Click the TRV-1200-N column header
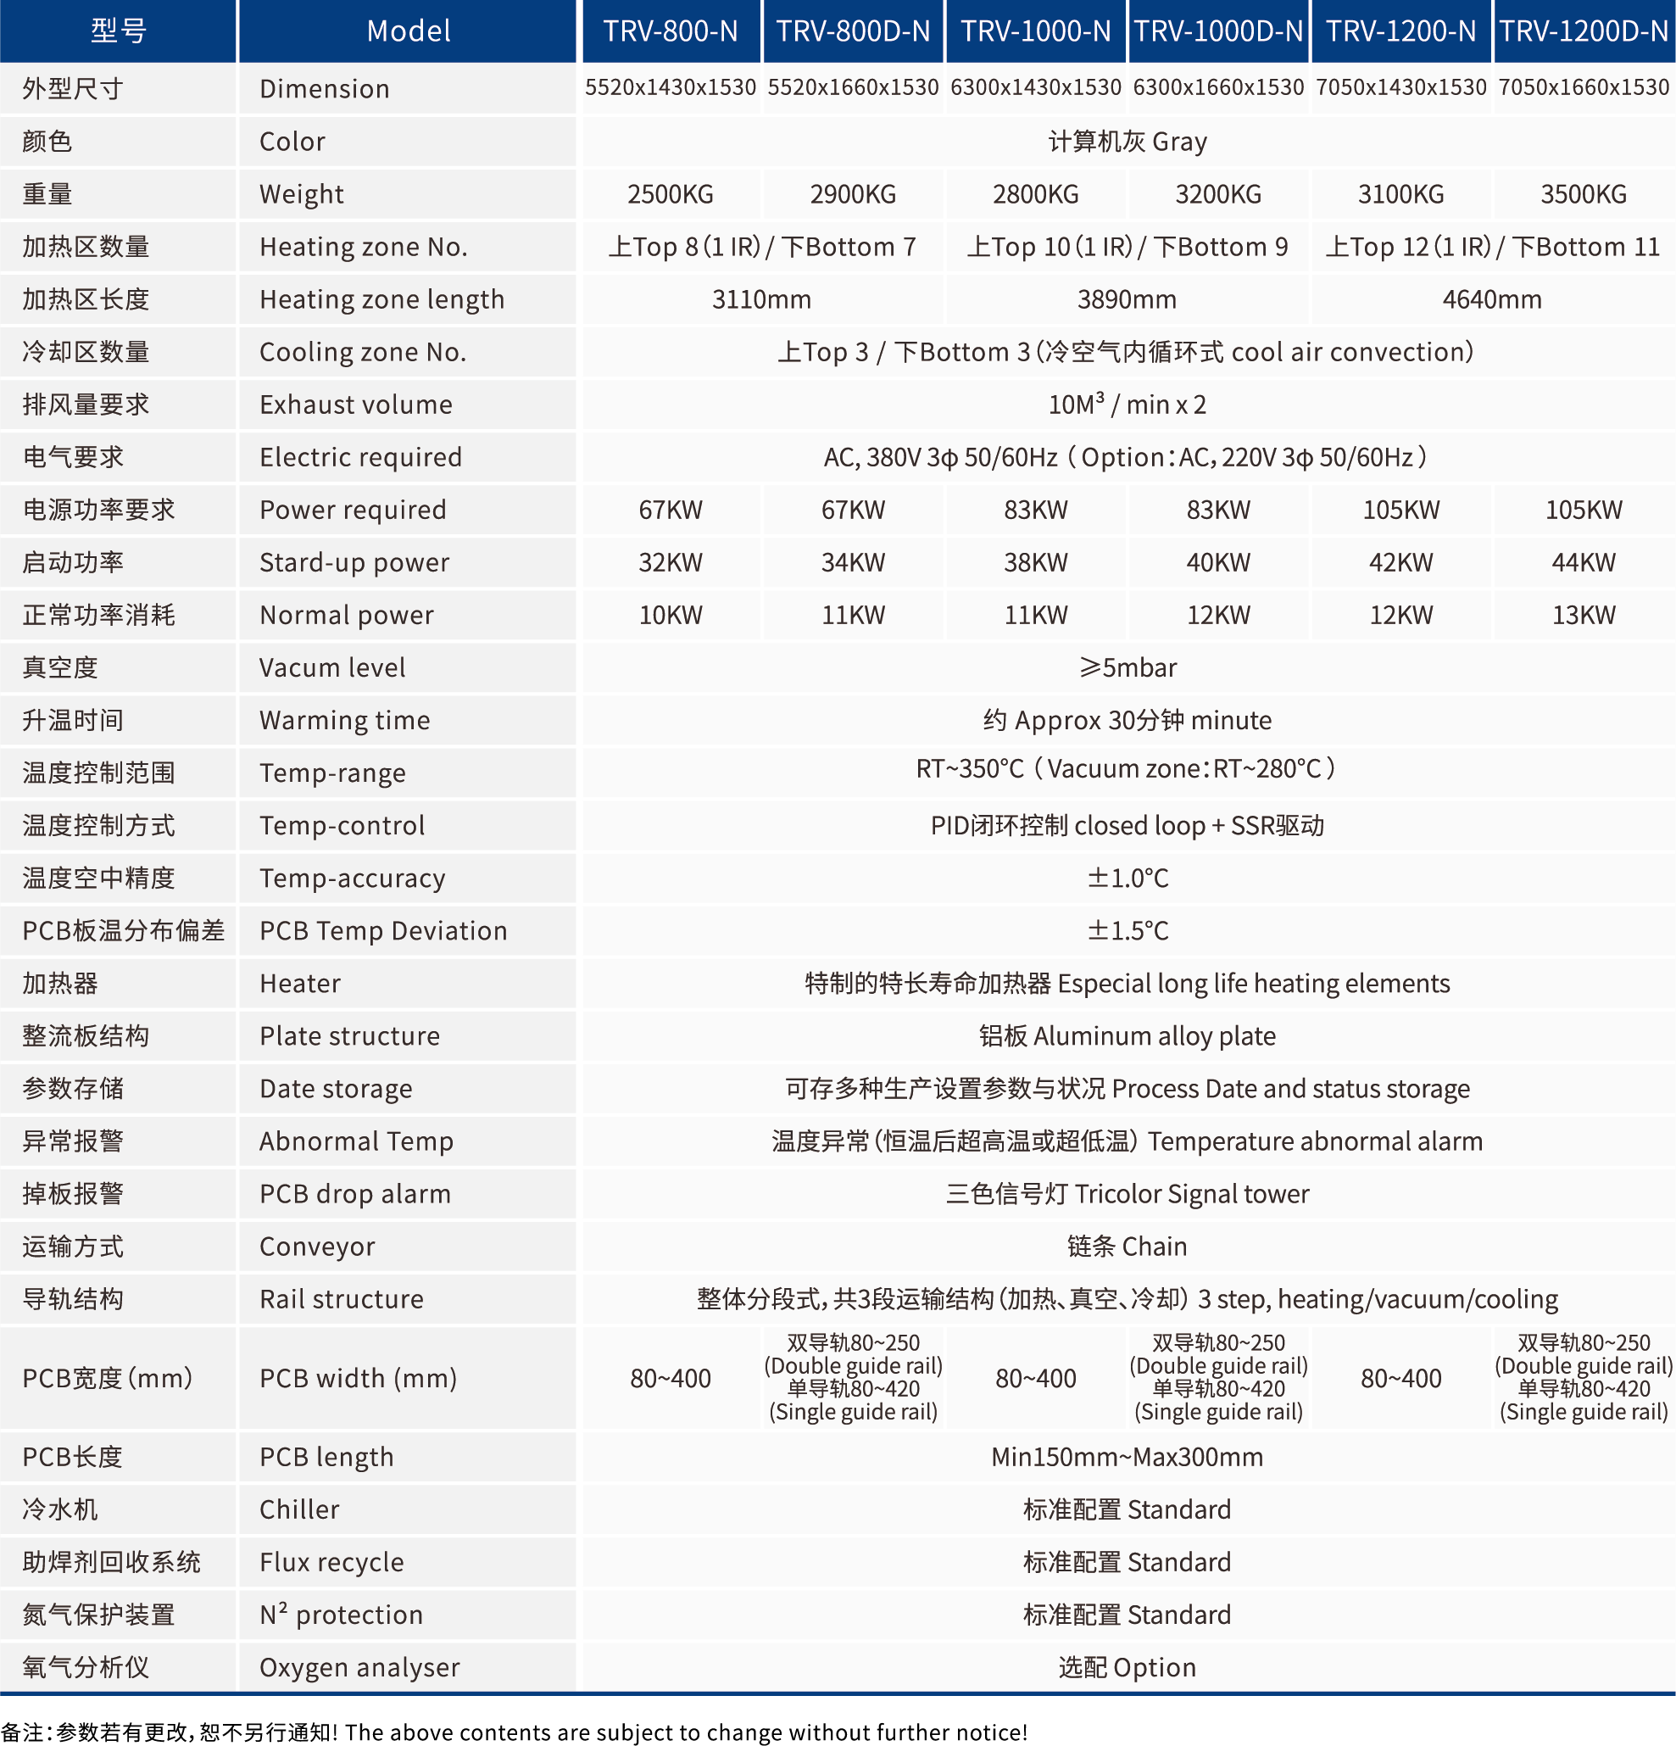 click(1400, 31)
